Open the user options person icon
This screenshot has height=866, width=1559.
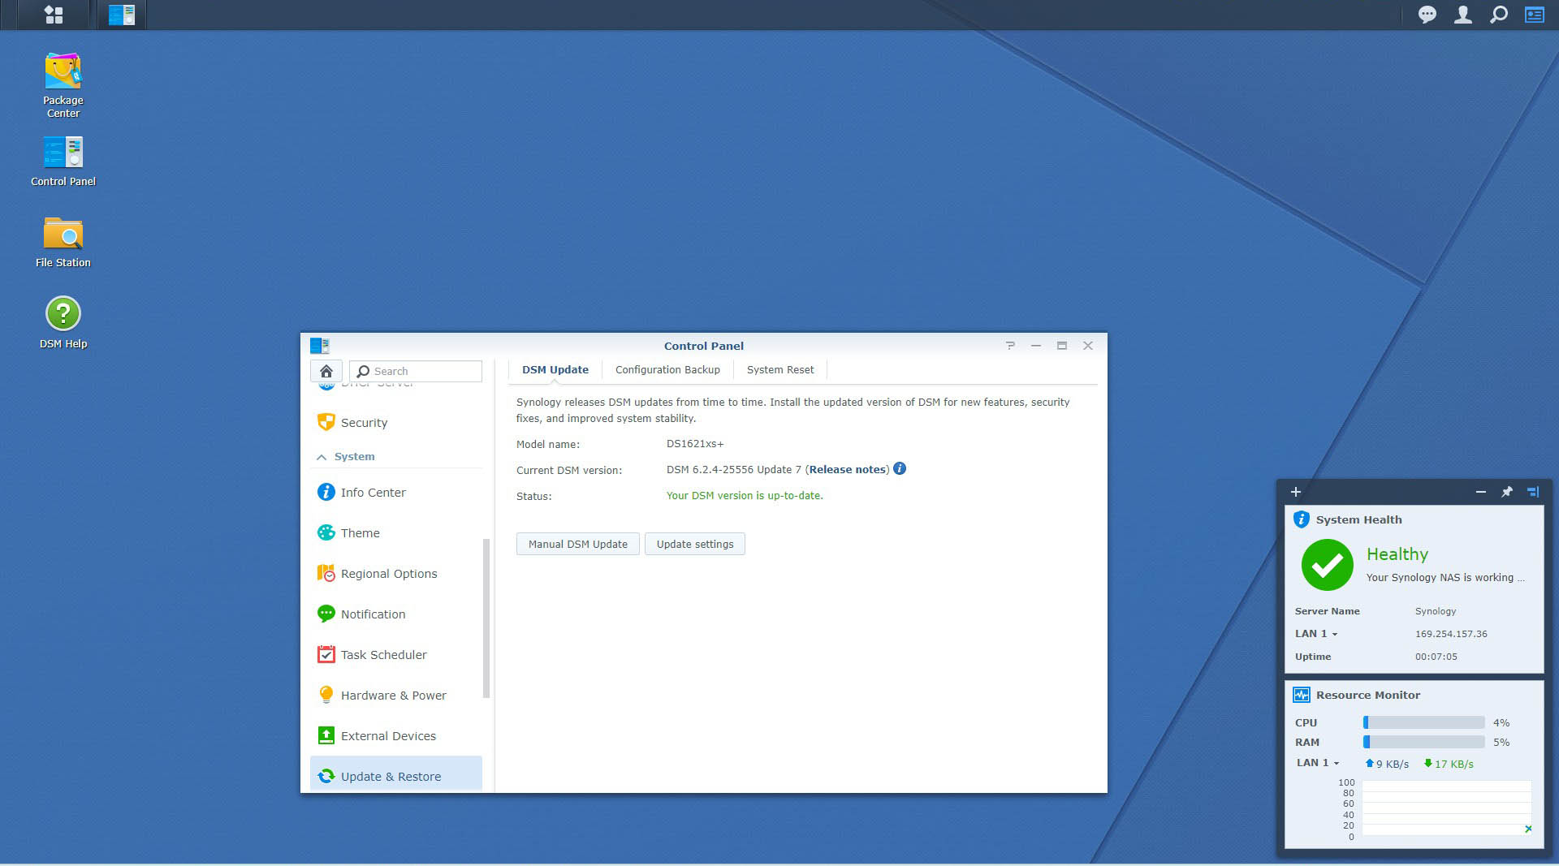tap(1462, 15)
